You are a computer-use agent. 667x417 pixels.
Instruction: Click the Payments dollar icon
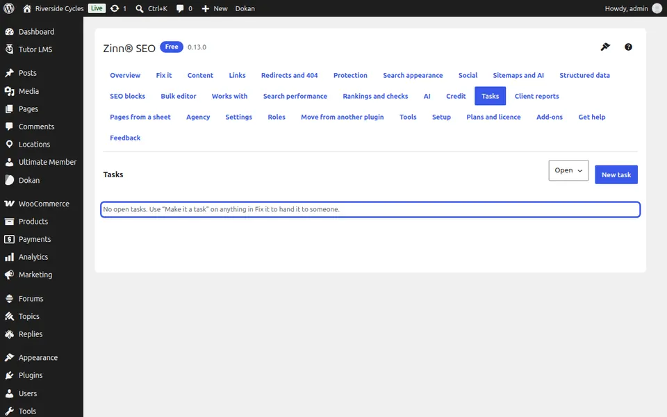pos(9,239)
